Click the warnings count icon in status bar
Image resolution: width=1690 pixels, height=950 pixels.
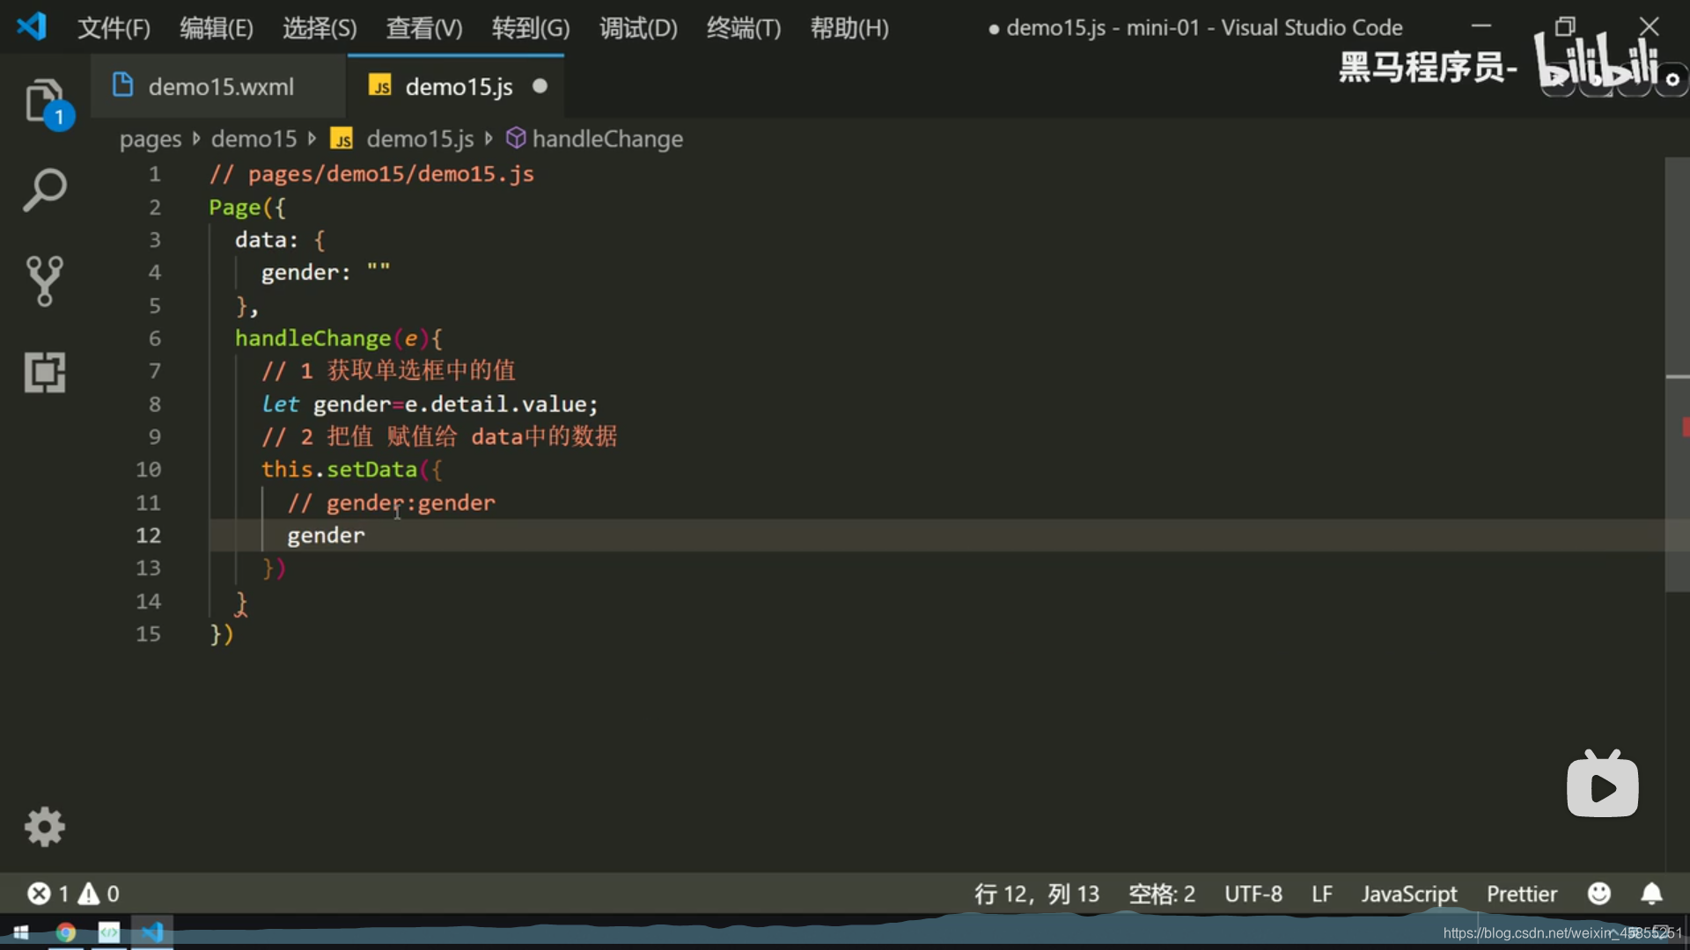coord(89,894)
